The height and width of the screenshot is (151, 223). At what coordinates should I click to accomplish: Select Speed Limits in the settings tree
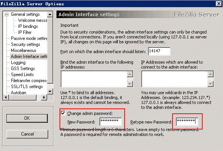[x=22, y=75]
